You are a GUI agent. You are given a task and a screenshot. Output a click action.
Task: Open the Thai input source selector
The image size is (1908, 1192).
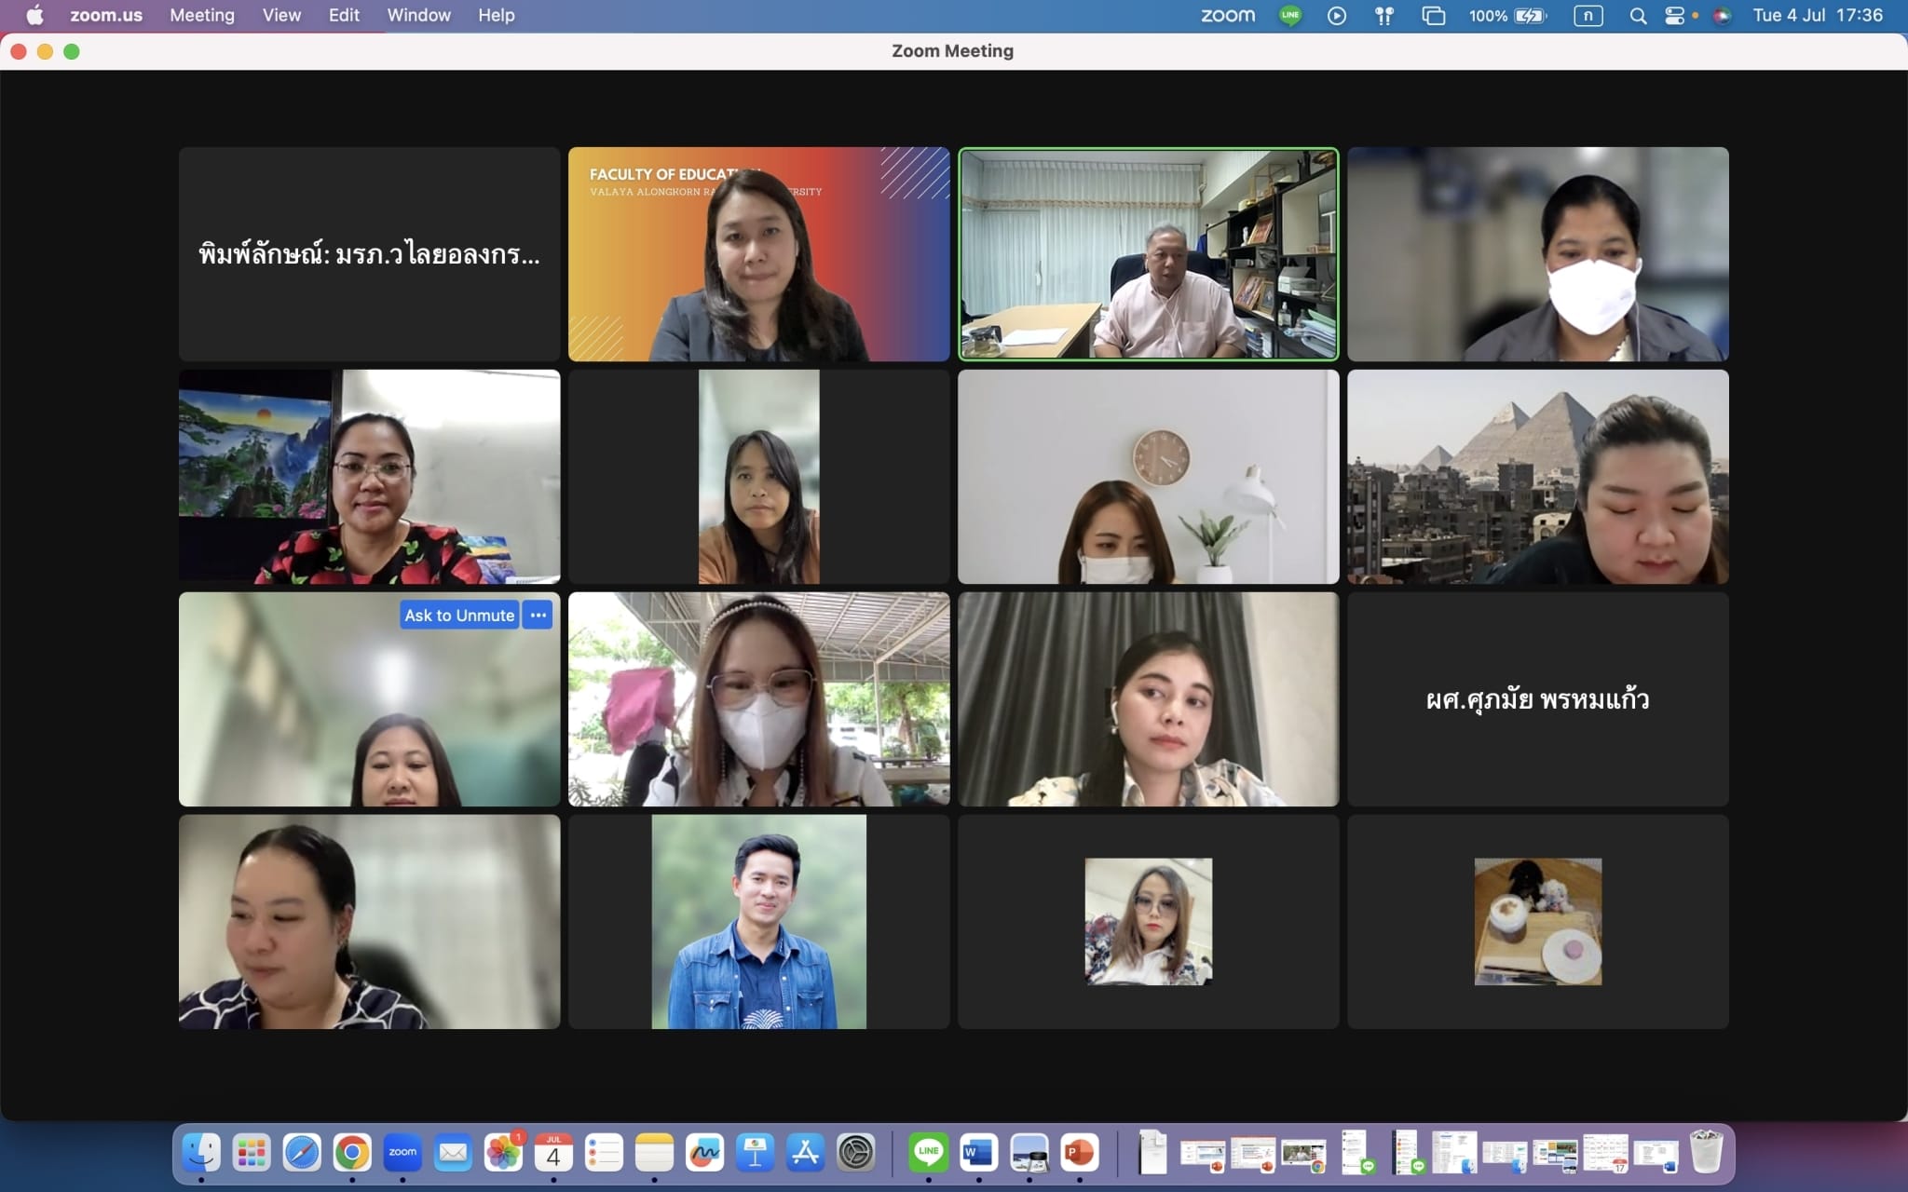tap(1588, 15)
